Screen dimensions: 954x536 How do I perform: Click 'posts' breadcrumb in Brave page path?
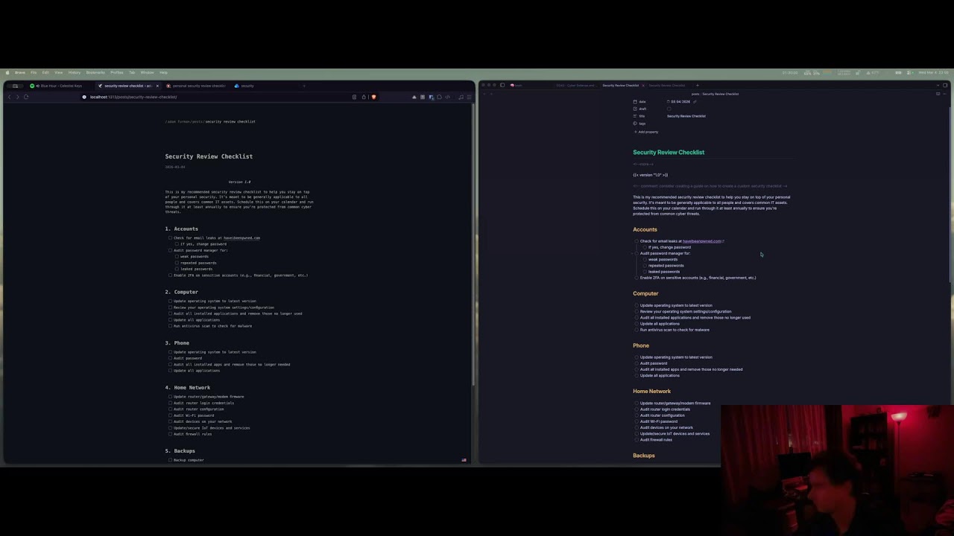point(197,121)
